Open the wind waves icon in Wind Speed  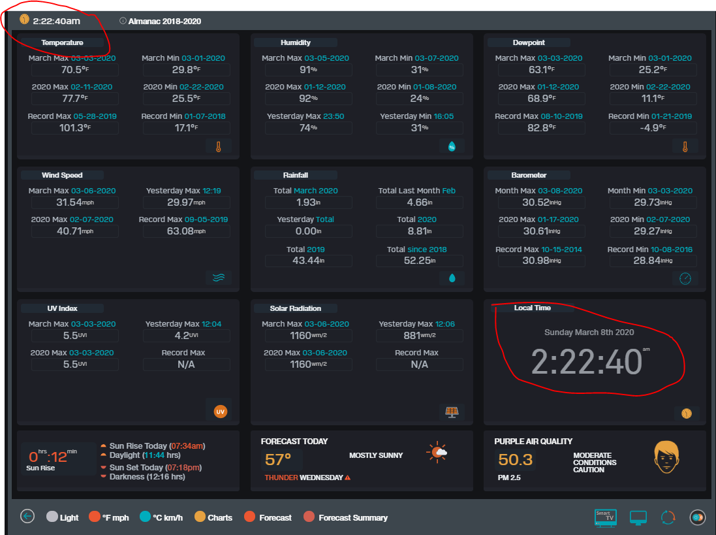[219, 278]
